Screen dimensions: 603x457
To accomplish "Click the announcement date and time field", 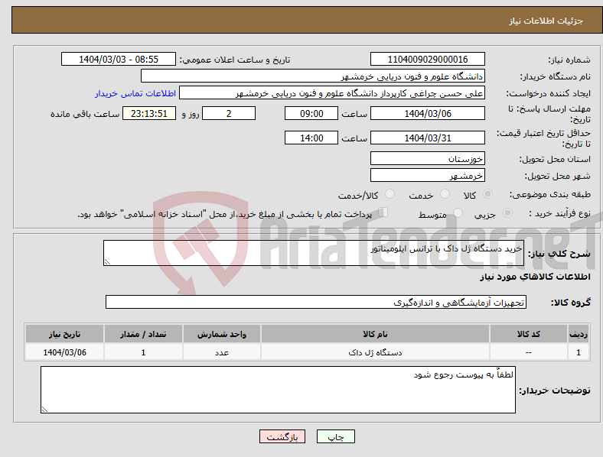I will click(119, 59).
